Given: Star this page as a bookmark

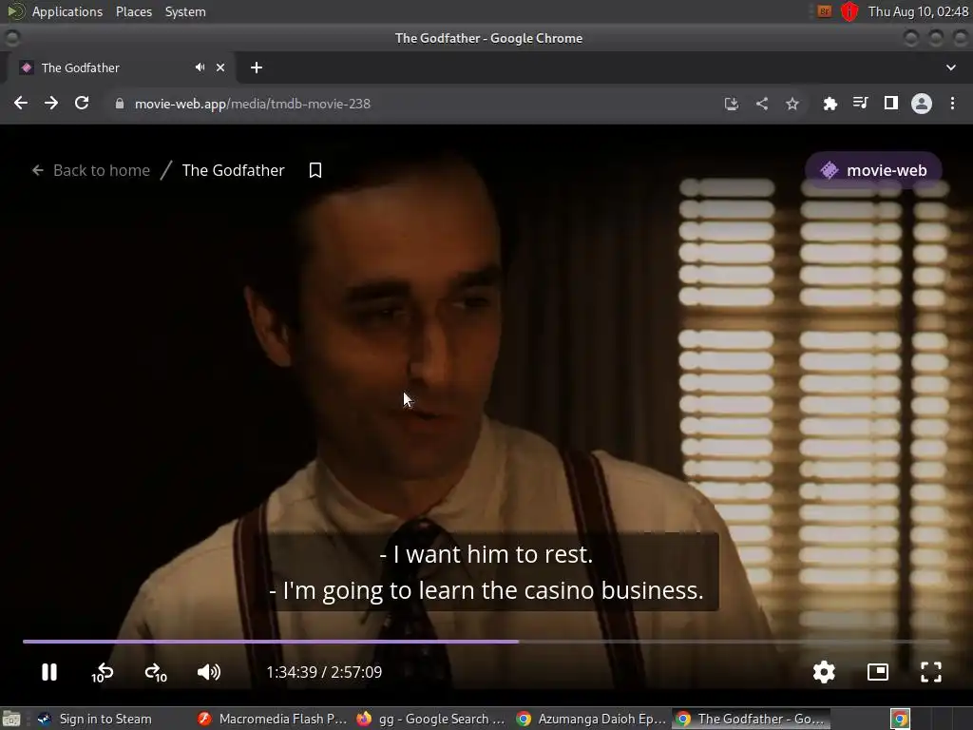Looking at the screenshot, I should tap(792, 104).
